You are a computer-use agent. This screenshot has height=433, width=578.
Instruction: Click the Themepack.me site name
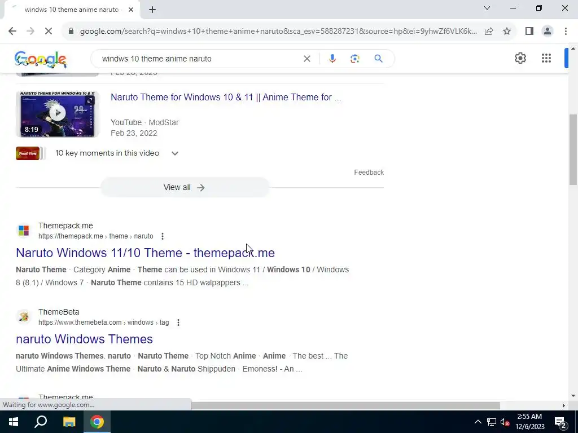(x=65, y=226)
